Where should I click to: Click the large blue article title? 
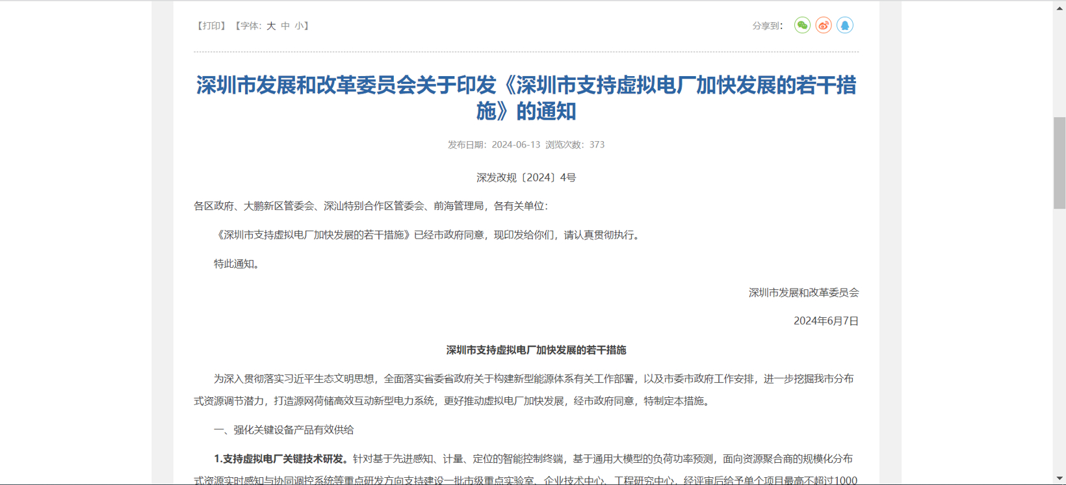[x=526, y=98]
